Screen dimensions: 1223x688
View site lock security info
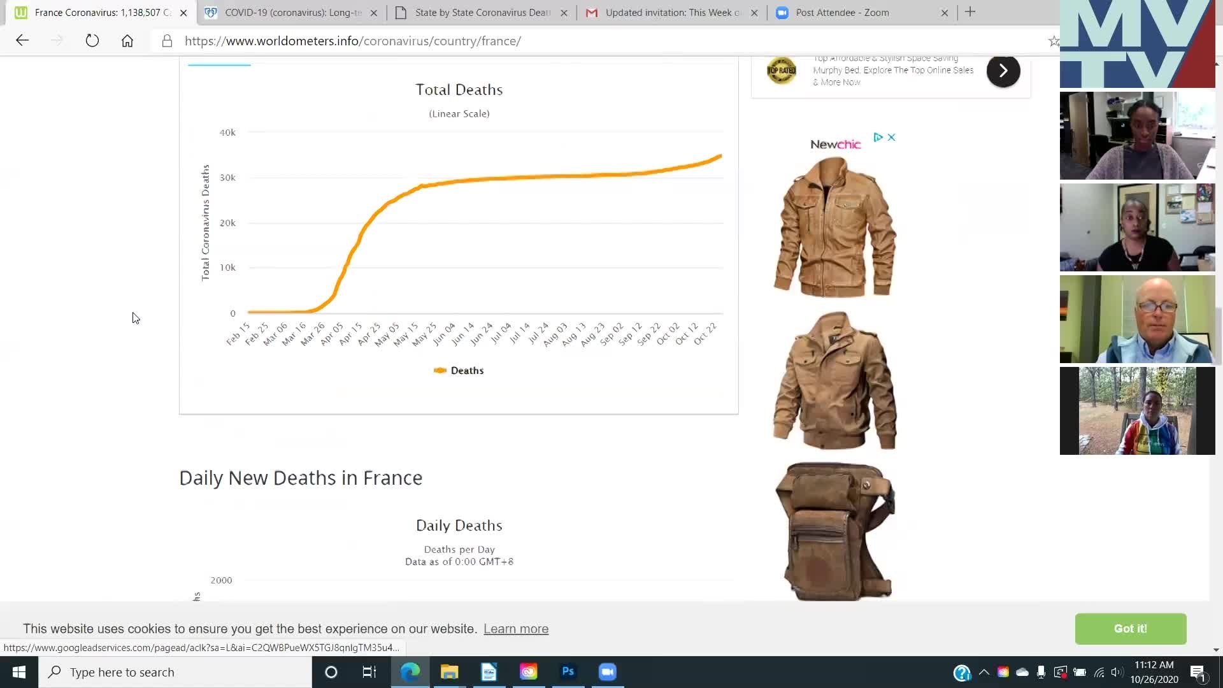point(167,41)
